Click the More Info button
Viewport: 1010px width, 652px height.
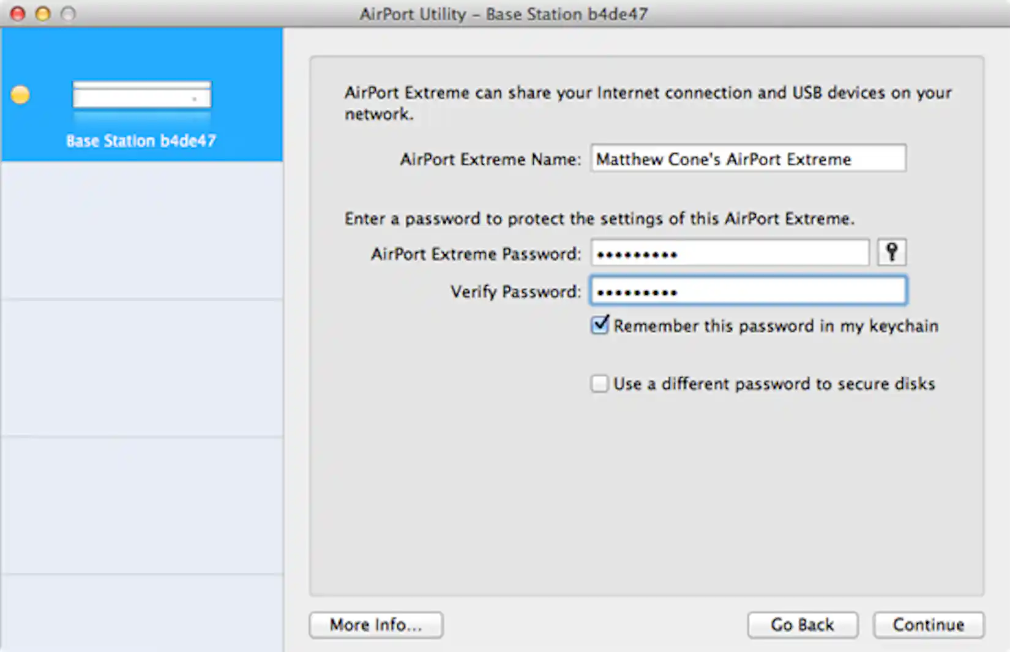[375, 624]
